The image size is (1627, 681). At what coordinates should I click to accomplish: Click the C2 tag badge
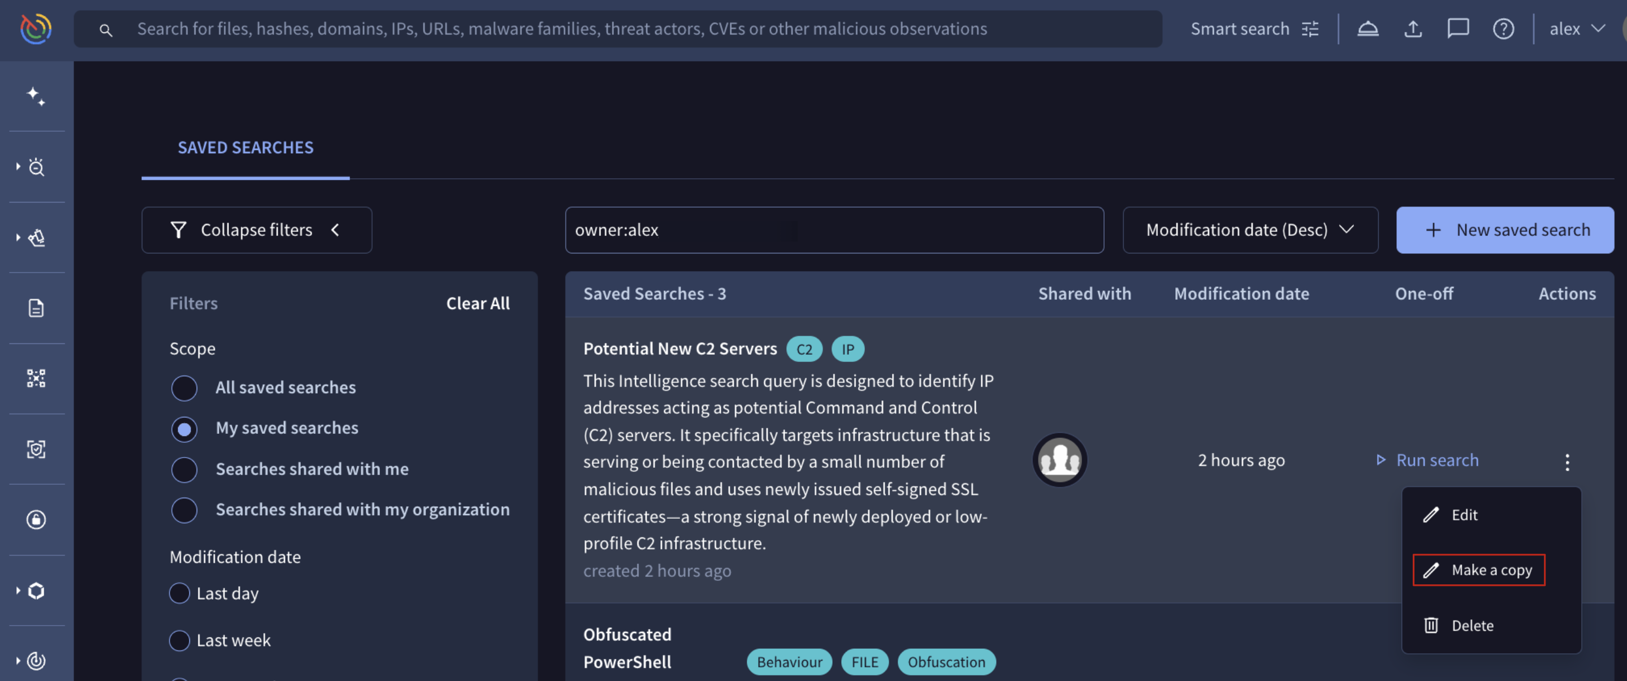coord(804,350)
